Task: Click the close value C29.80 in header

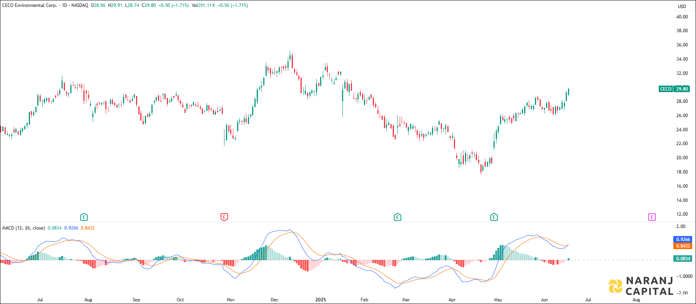Action: [x=149, y=5]
